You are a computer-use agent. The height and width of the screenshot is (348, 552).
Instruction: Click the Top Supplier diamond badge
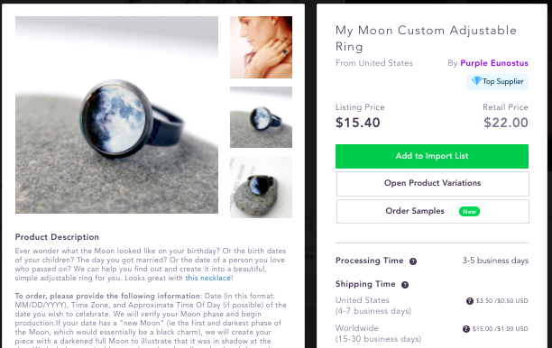[497, 82]
